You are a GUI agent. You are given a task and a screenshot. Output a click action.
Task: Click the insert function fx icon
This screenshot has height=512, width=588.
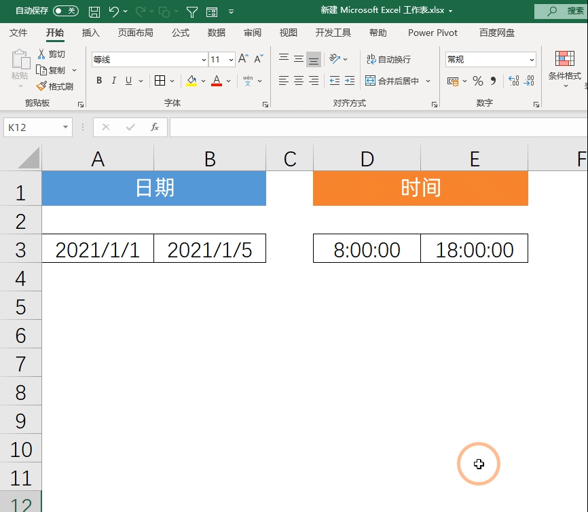point(155,127)
